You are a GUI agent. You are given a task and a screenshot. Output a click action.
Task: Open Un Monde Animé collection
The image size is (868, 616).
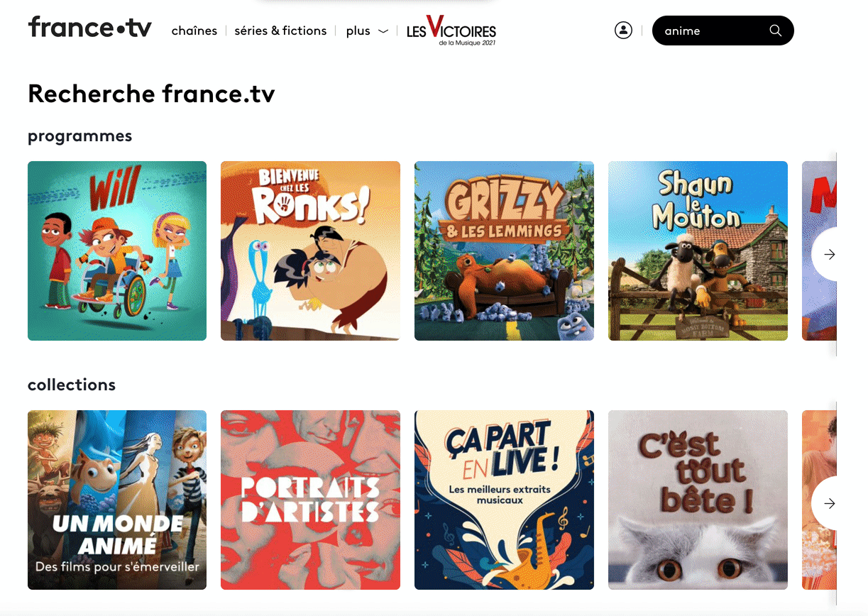point(117,500)
